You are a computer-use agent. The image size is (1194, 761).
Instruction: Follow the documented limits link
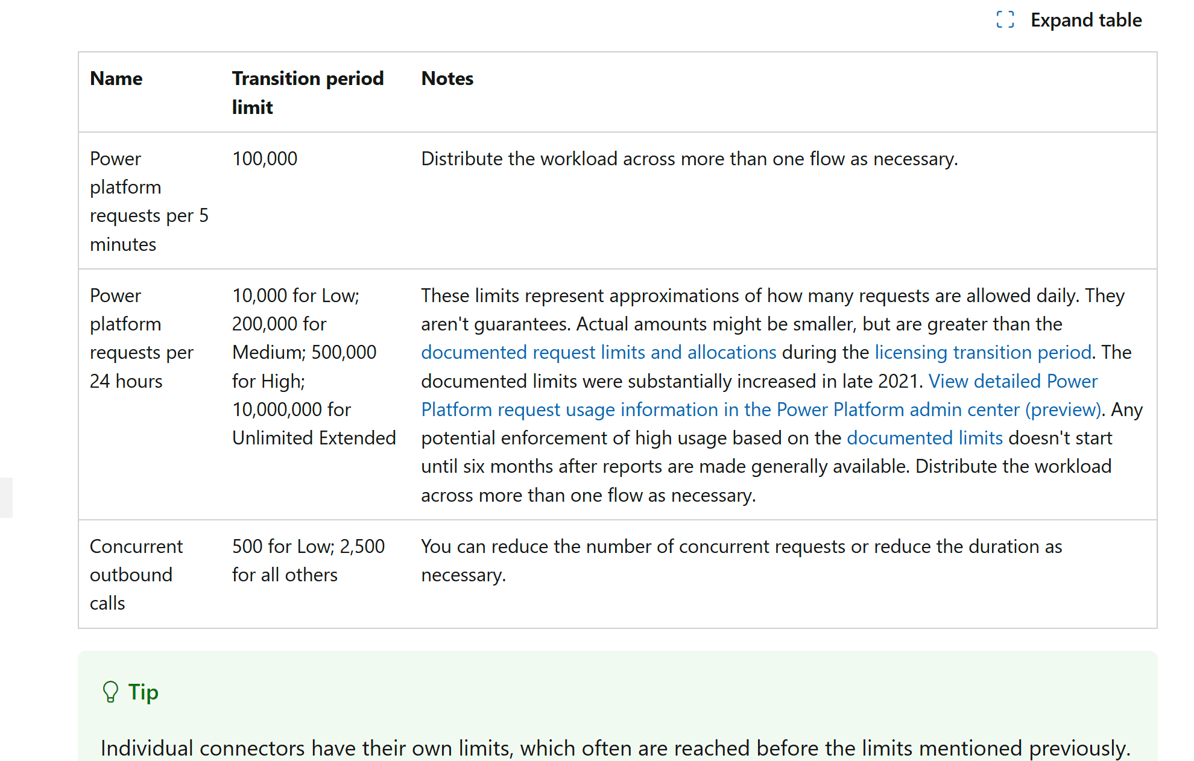click(x=924, y=438)
